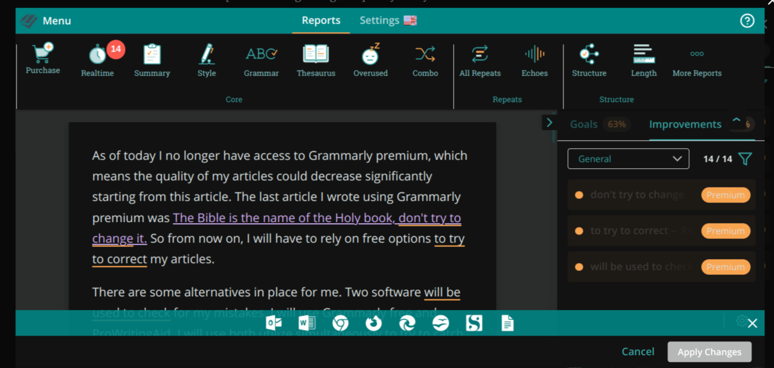
Task: Click the Word integration icon
Action: tap(307, 323)
